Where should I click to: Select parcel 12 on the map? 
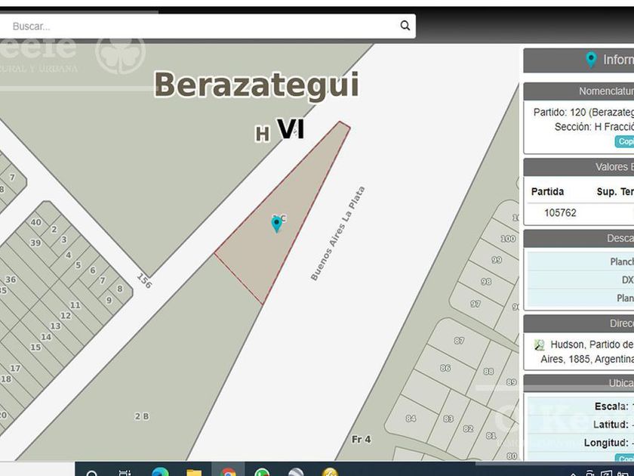[66, 316]
